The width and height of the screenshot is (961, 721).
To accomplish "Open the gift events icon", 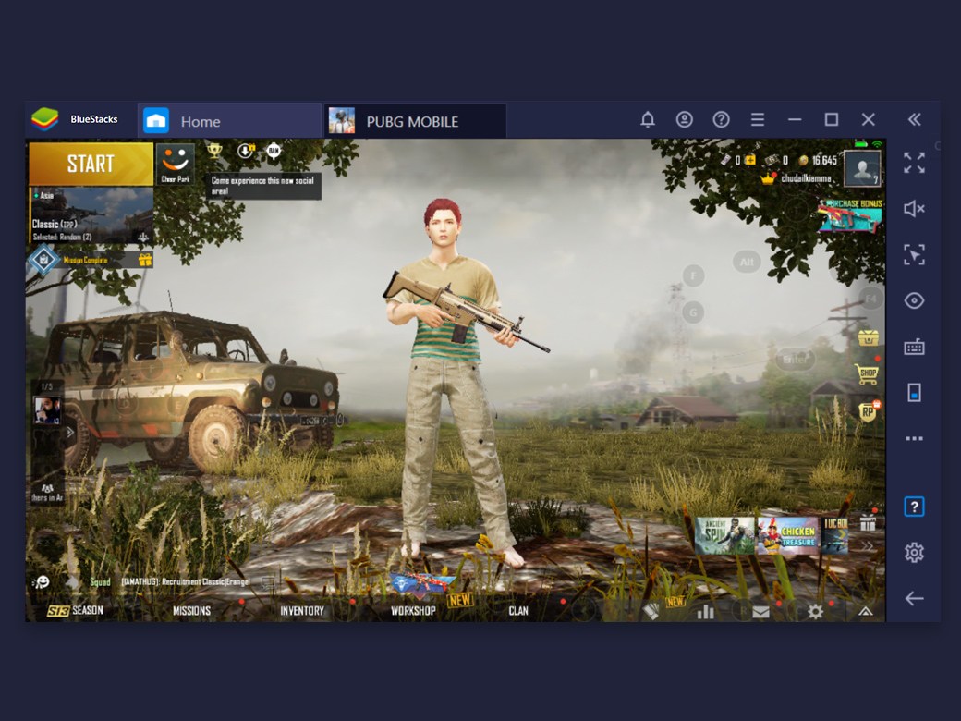I will click(868, 521).
